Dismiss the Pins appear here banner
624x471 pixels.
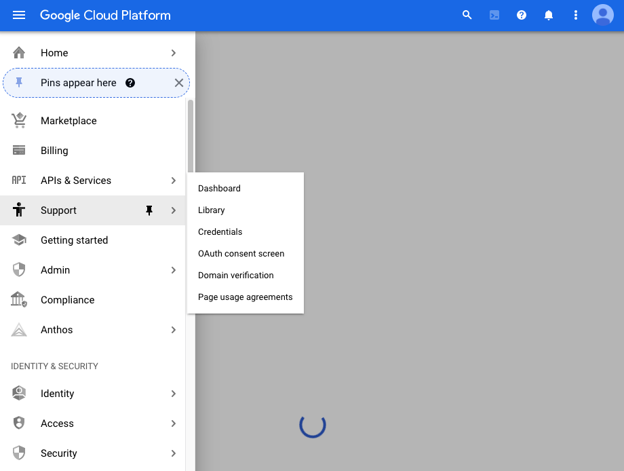(x=179, y=83)
